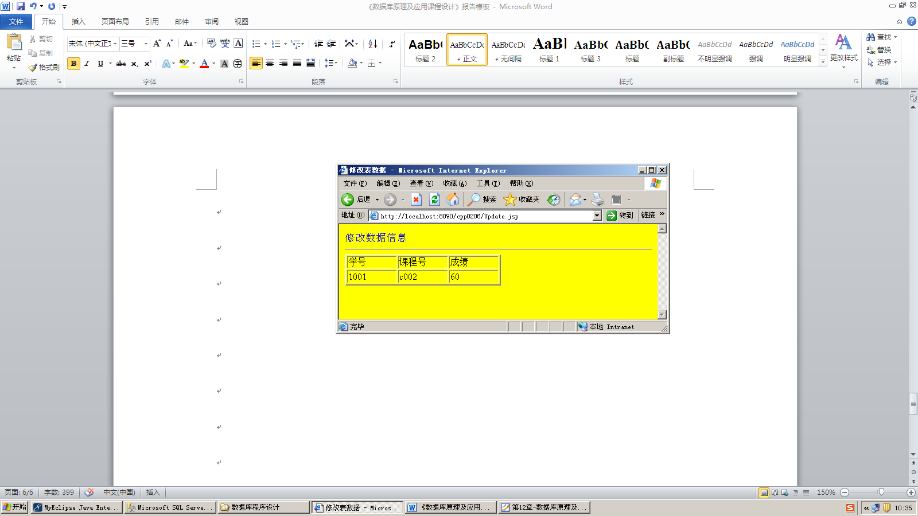
Task: Switch to the 视图 View tab
Action: pos(241,22)
